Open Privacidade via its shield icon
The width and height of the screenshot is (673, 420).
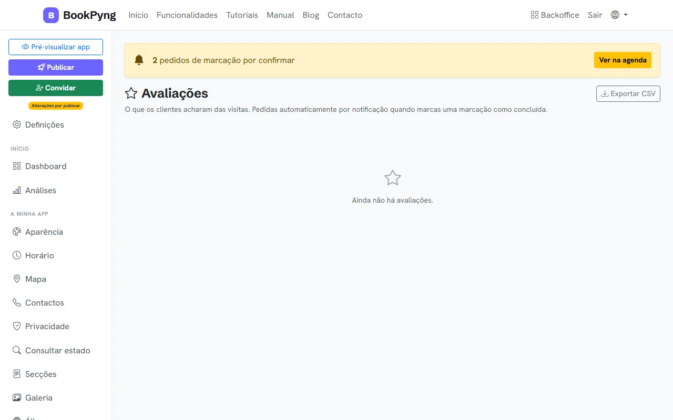pyautogui.click(x=17, y=327)
